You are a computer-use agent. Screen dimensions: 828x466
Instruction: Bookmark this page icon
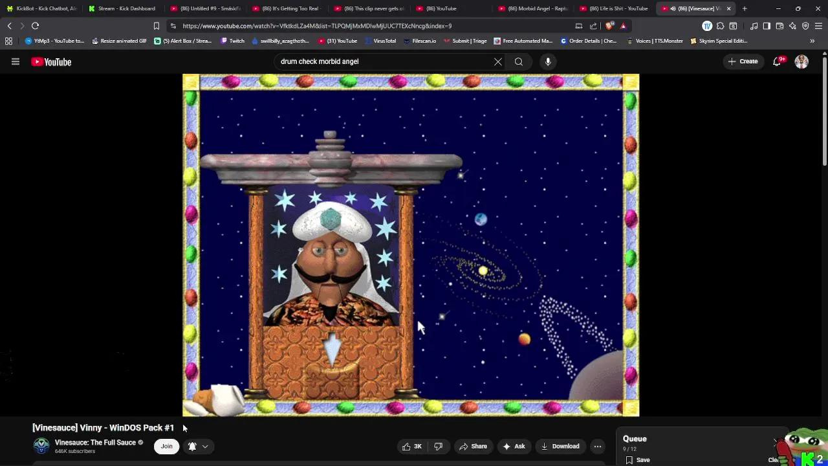tap(157, 26)
